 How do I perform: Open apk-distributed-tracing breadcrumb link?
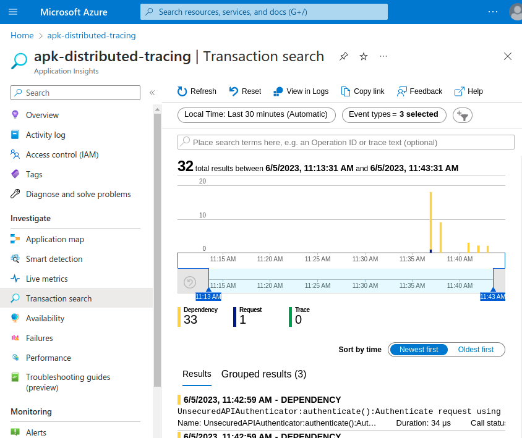(x=92, y=36)
